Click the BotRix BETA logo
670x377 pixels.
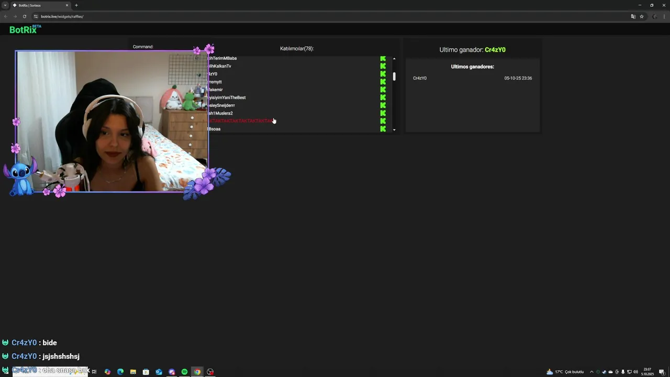25,29
